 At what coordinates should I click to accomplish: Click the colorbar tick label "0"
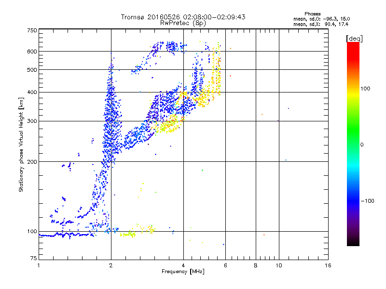pyautogui.click(x=362, y=145)
